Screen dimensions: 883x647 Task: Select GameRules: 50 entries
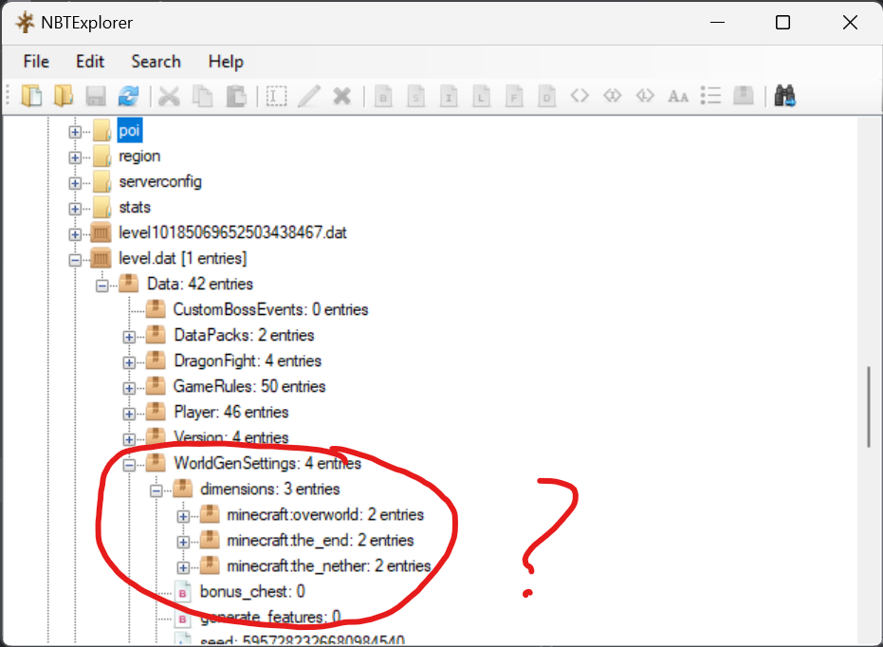point(248,386)
